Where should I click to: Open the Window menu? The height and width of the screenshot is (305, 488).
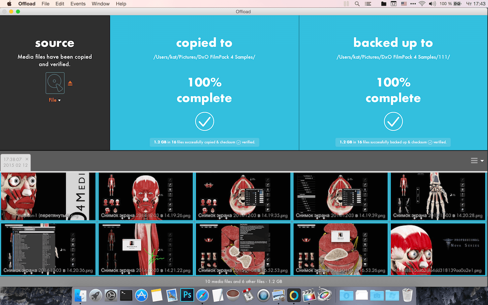pos(100,4)
